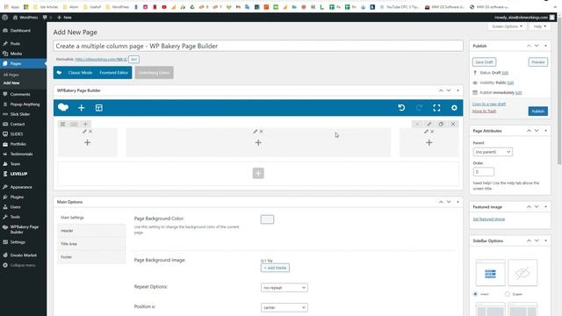This screenshot has height=316, width=562.
Task: Toggle the Main Options panel
Action: [x=458, y=202]
